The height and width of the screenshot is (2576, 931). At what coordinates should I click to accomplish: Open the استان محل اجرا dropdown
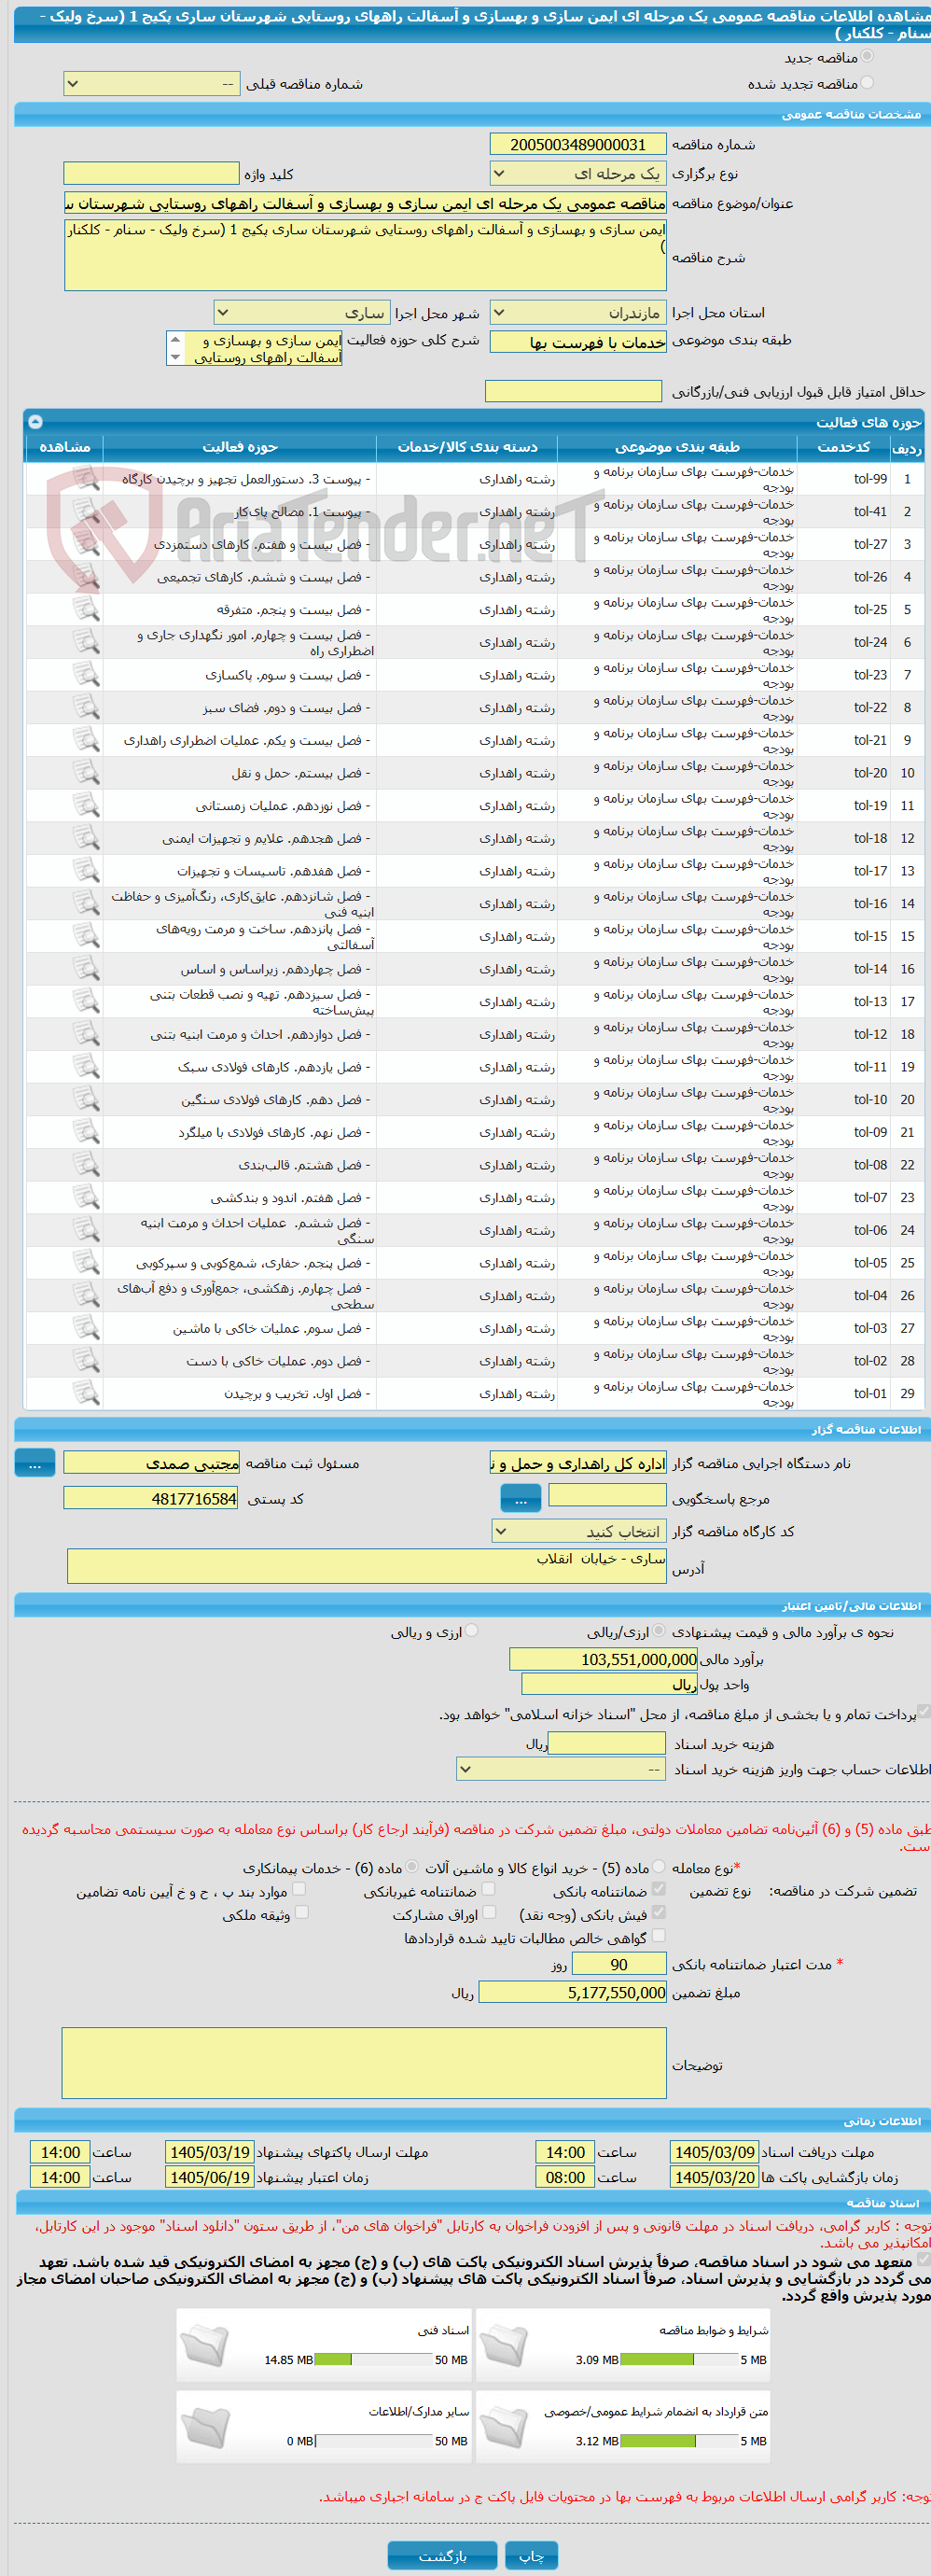pos(578,313)
